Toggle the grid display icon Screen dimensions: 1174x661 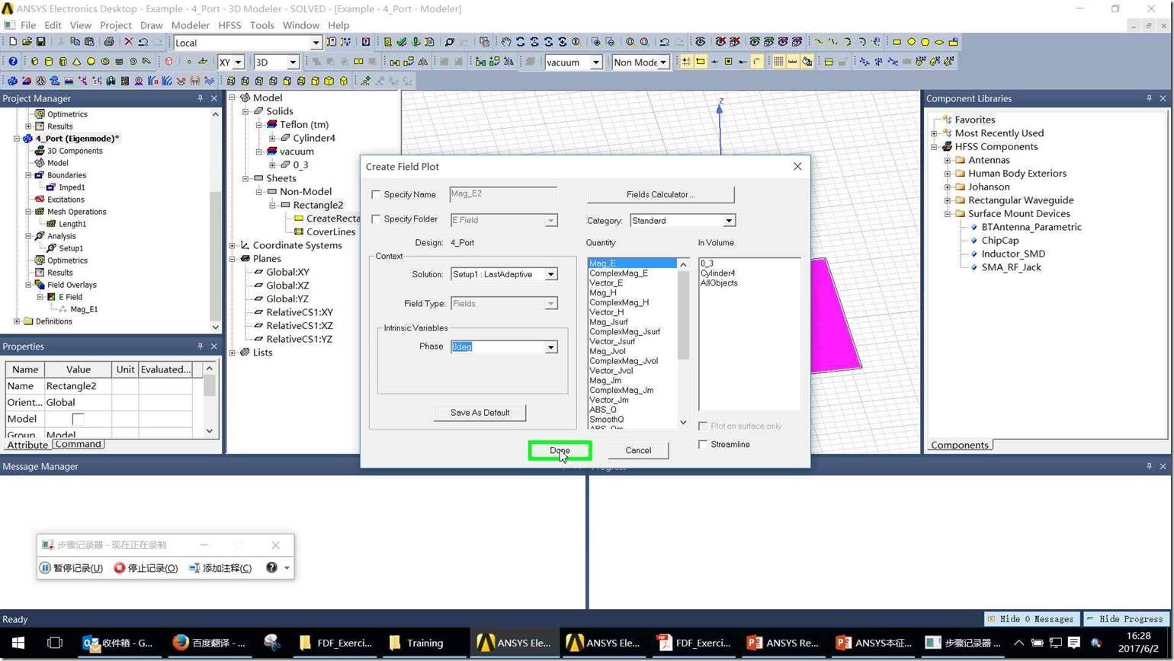coord(778,62)
